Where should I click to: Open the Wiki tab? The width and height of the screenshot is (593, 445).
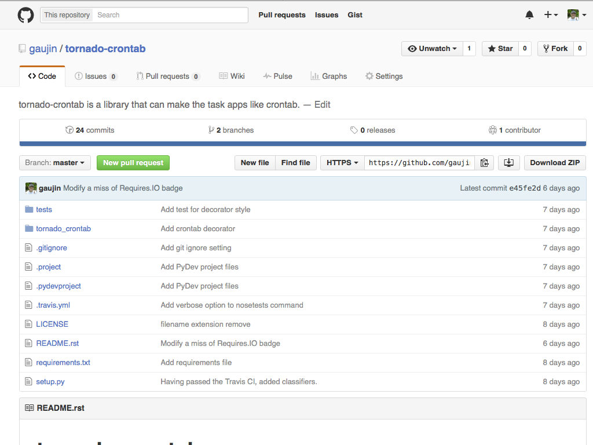(232, 76)
